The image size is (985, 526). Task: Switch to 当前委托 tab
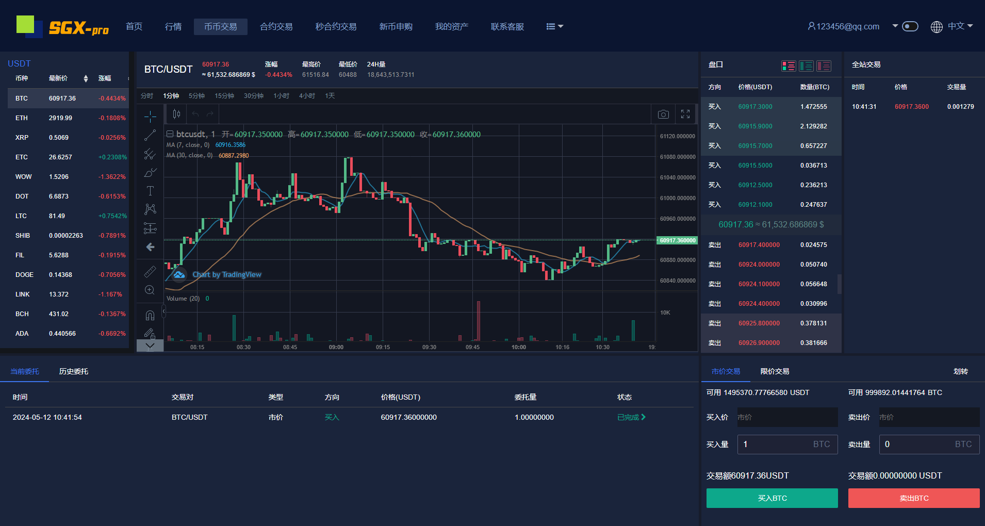click(x=25, y=371)
